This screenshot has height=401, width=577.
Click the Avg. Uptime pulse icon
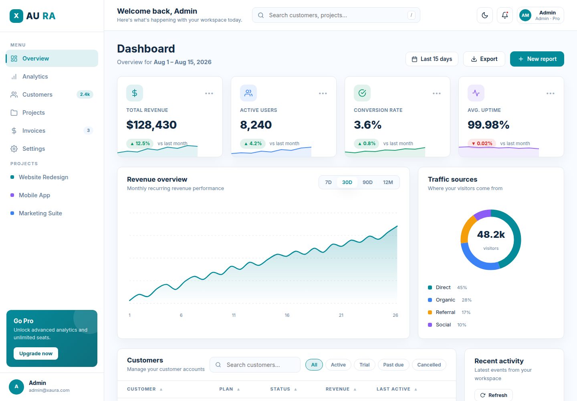(x=476, y=93)
